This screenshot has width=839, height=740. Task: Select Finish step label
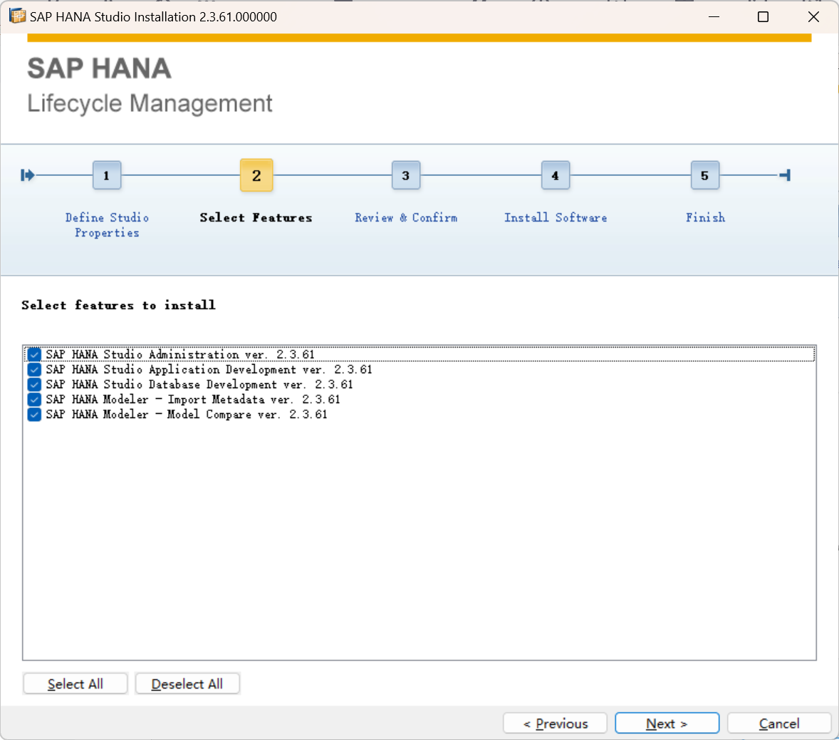[705, 218]
